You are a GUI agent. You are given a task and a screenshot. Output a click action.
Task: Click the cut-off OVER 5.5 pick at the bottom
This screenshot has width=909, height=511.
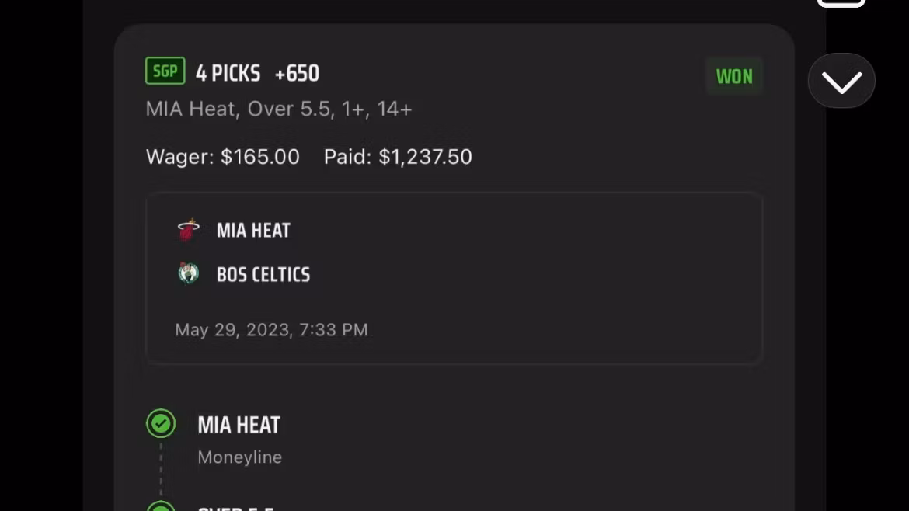tap(235, 507)
